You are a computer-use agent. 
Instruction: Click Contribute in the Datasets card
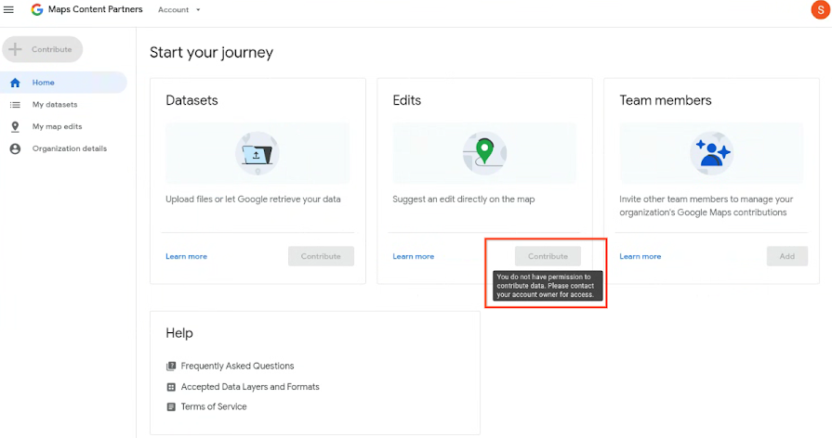click(321, 256)
